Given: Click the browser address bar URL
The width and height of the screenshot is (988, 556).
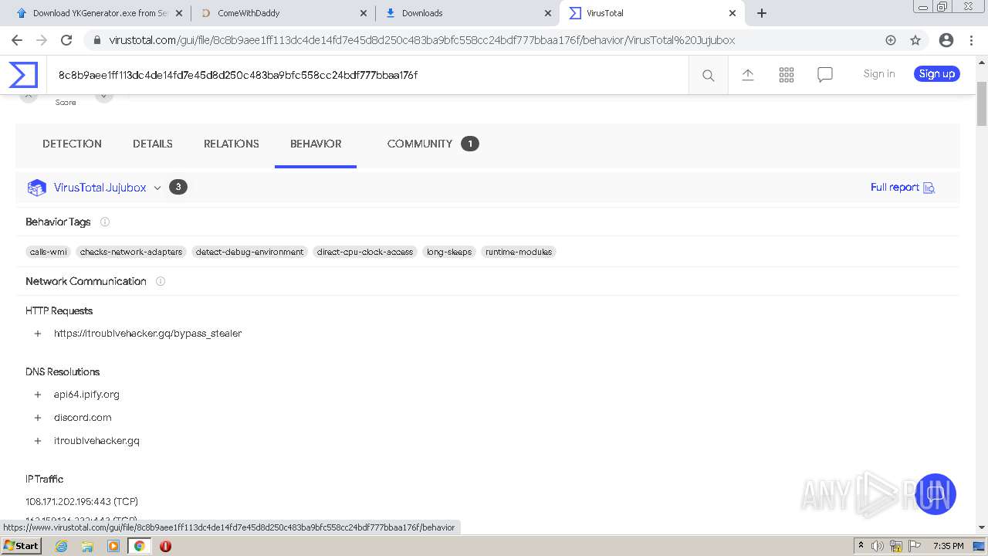Looking at the screenshot, I should click(422, 40).
